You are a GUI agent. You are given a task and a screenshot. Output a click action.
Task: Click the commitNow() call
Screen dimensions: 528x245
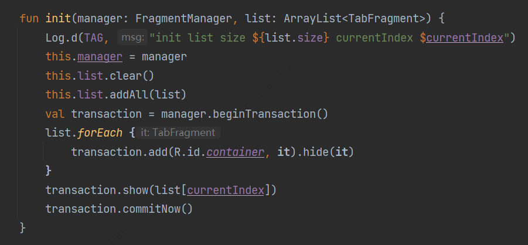(157, 209)
